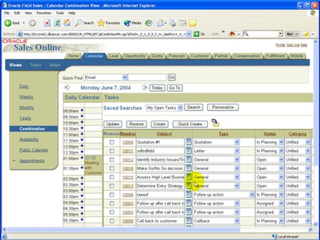Check Remove box for task 10013
Screen dimensions: 320x240
pos(112,186)
